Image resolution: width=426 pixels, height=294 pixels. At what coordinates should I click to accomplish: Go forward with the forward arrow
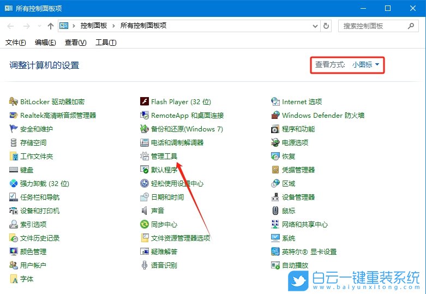coord(26,26)
